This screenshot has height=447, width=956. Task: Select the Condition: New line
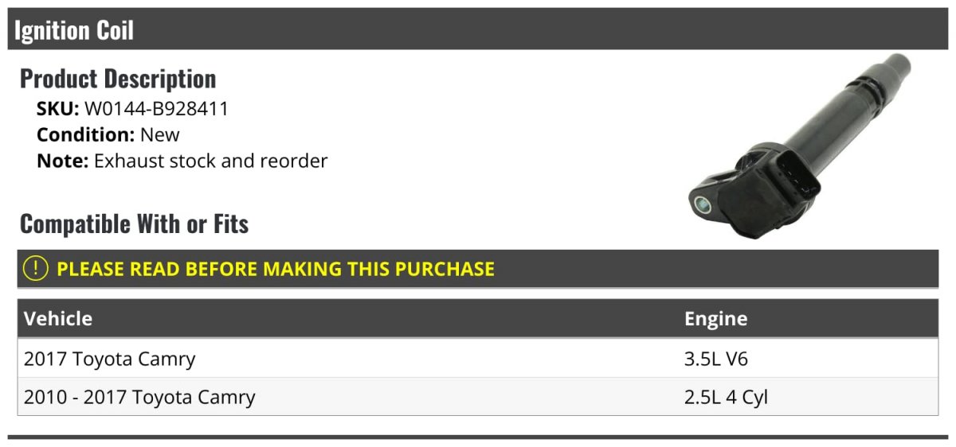(108, 134)
